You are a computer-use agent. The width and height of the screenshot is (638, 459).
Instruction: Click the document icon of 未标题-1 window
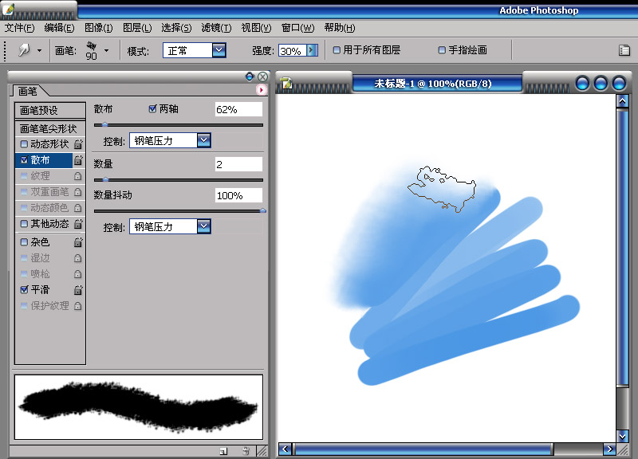pos(286,84)
